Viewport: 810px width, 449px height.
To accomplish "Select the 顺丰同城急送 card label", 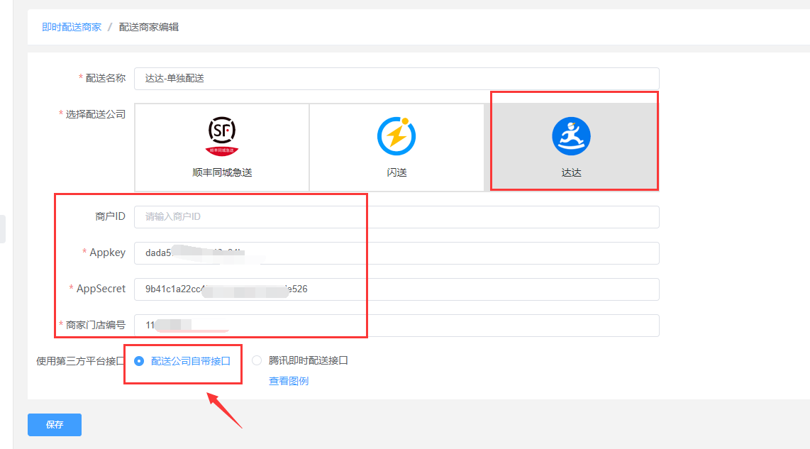I will [x=222, y=172].
